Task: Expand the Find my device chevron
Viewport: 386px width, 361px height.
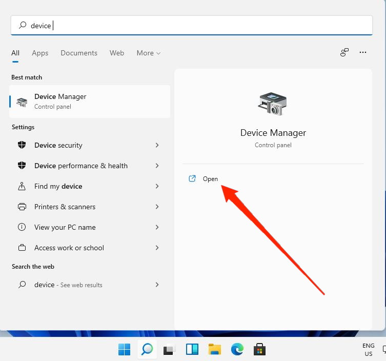Action: [x=157, y=187]
